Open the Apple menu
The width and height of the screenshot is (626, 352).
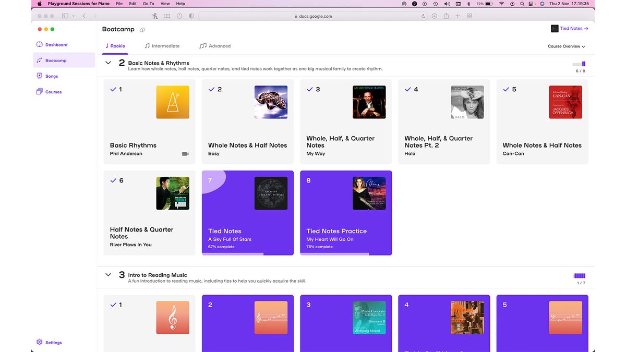pyautogui.click(x=40, y=4)
